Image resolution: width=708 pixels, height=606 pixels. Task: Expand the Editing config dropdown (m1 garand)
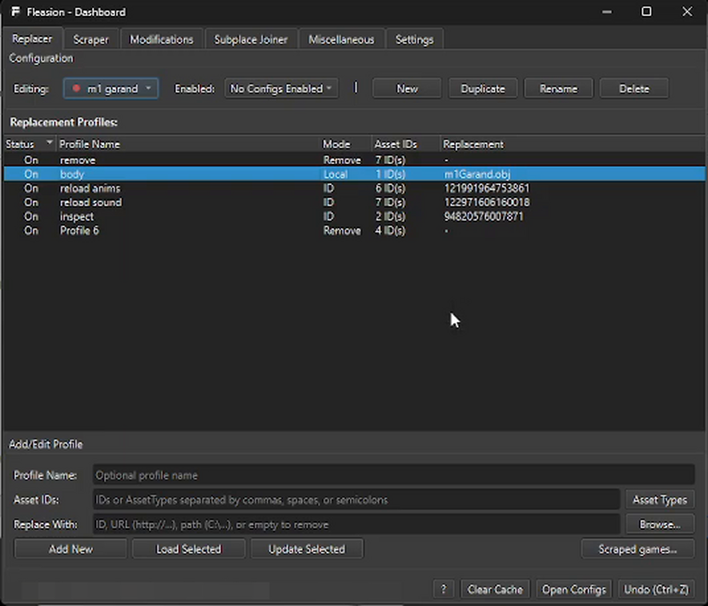click(x=111, y=88)
